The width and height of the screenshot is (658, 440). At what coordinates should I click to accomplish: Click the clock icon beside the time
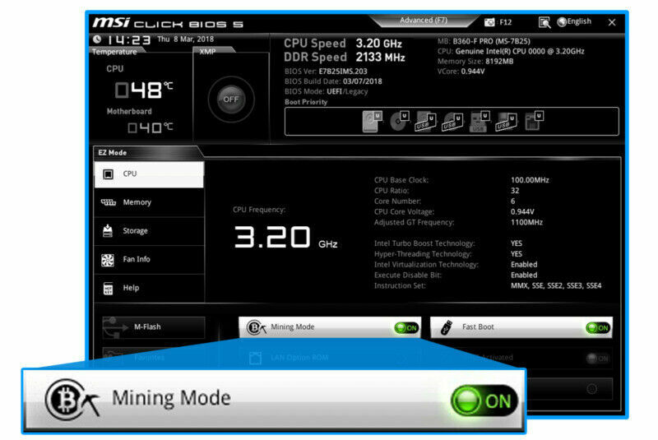(97, 39)
